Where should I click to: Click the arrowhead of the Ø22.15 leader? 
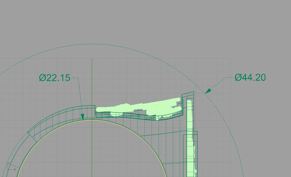(83, 117)
